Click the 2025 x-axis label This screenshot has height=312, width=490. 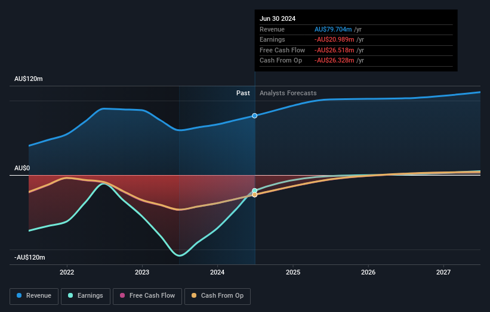pos(293,272)
